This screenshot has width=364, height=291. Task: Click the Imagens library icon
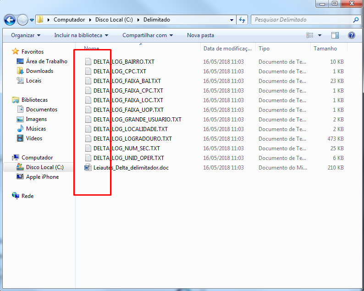click(x=20, y=119)
